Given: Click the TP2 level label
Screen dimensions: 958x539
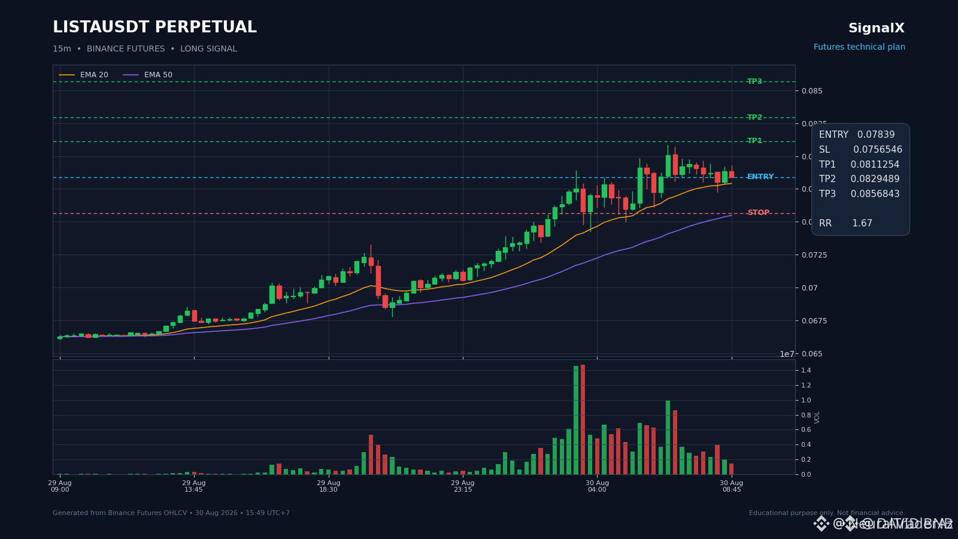Looking at the screenshot, I should tap(754, 117).
